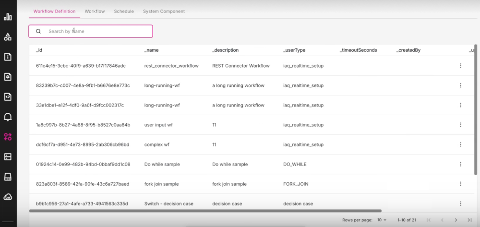The image size is (480, 227).
Task: Click the code file icon in sidebar
Action: [8, 97]
